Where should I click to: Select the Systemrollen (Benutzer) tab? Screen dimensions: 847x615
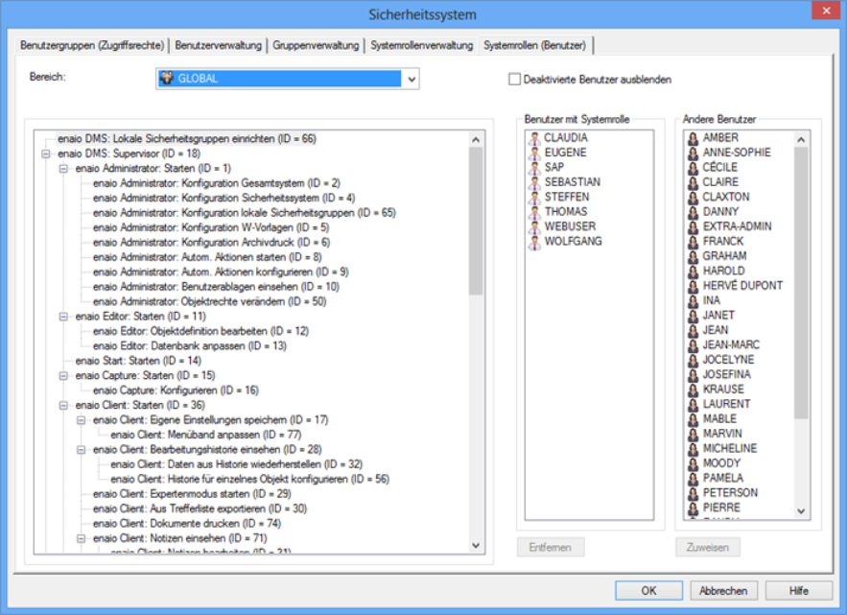[x=535, y=45]
